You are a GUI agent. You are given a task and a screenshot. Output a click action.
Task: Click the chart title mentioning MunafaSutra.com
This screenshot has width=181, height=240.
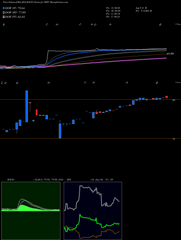click(35, 2)
